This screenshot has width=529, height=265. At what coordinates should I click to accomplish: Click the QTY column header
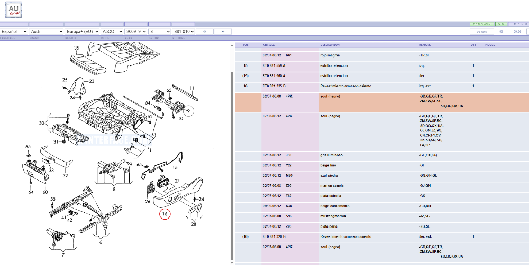pos(473,45)
